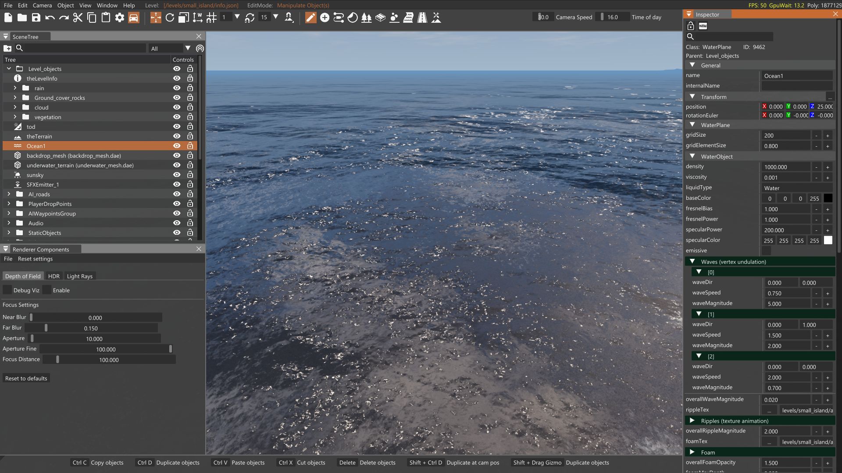The width and height of the screenshot is (842, 473).
Task: Open the Water river editor tool
Action: pyautogui.click(x=408, y=18)
